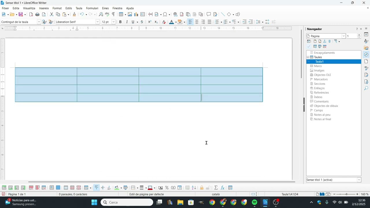Image resolution: width=370 pixels, height=208 pixels.
Task: Open table borders dropdown arrow
Action: click(137, 188)
